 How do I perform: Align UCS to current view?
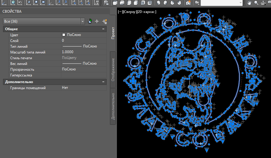pos(42,3)
